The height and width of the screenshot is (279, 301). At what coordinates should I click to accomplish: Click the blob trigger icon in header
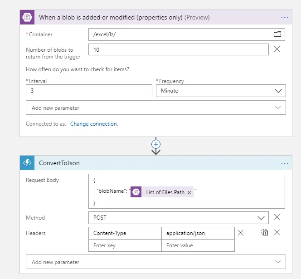27,17
